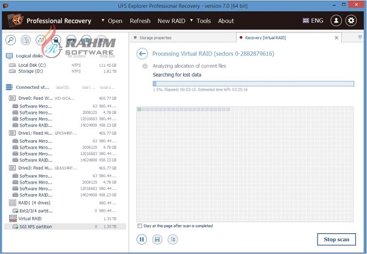Pause the running scan
367x254 pixels.
pyautogui.click(x=142, y=239)
